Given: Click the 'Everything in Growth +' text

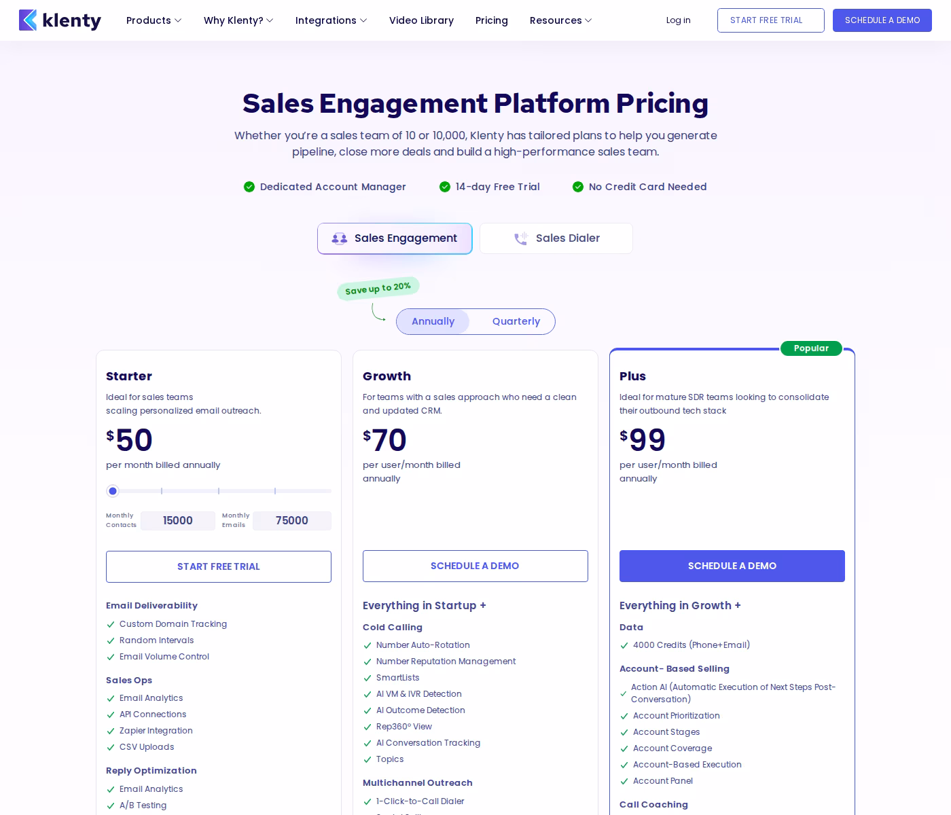Looking at the screenshot, I should point(680,606).
